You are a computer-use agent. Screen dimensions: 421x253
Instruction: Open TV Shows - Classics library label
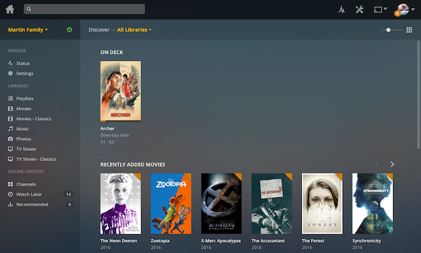pos(36,159)
